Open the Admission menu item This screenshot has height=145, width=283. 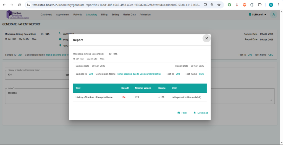pos(145,15)
